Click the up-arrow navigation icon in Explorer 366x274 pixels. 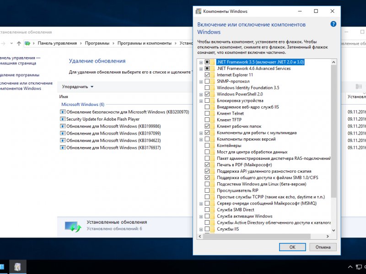[19, 43]
